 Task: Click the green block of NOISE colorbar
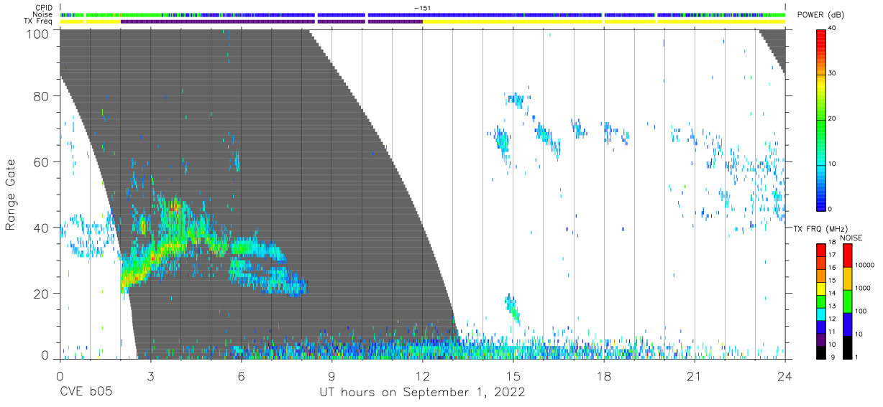(847, 301)
